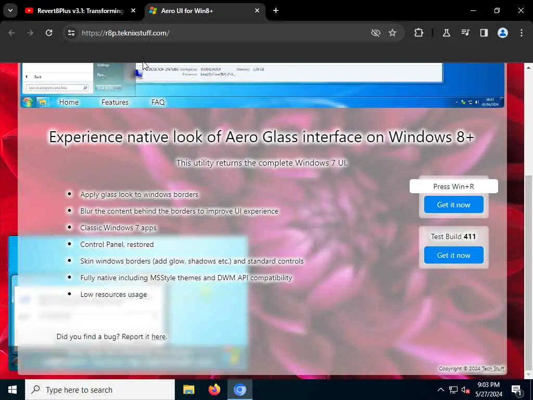Image resolution: width=533 pixels, height=400 pixels.
Task: Click the address bar URL r8p.teknixstuff.com
Action: [125, 33]
